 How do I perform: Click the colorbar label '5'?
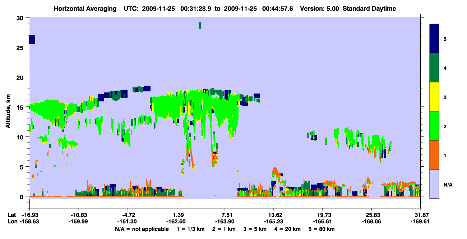[445, 39]
